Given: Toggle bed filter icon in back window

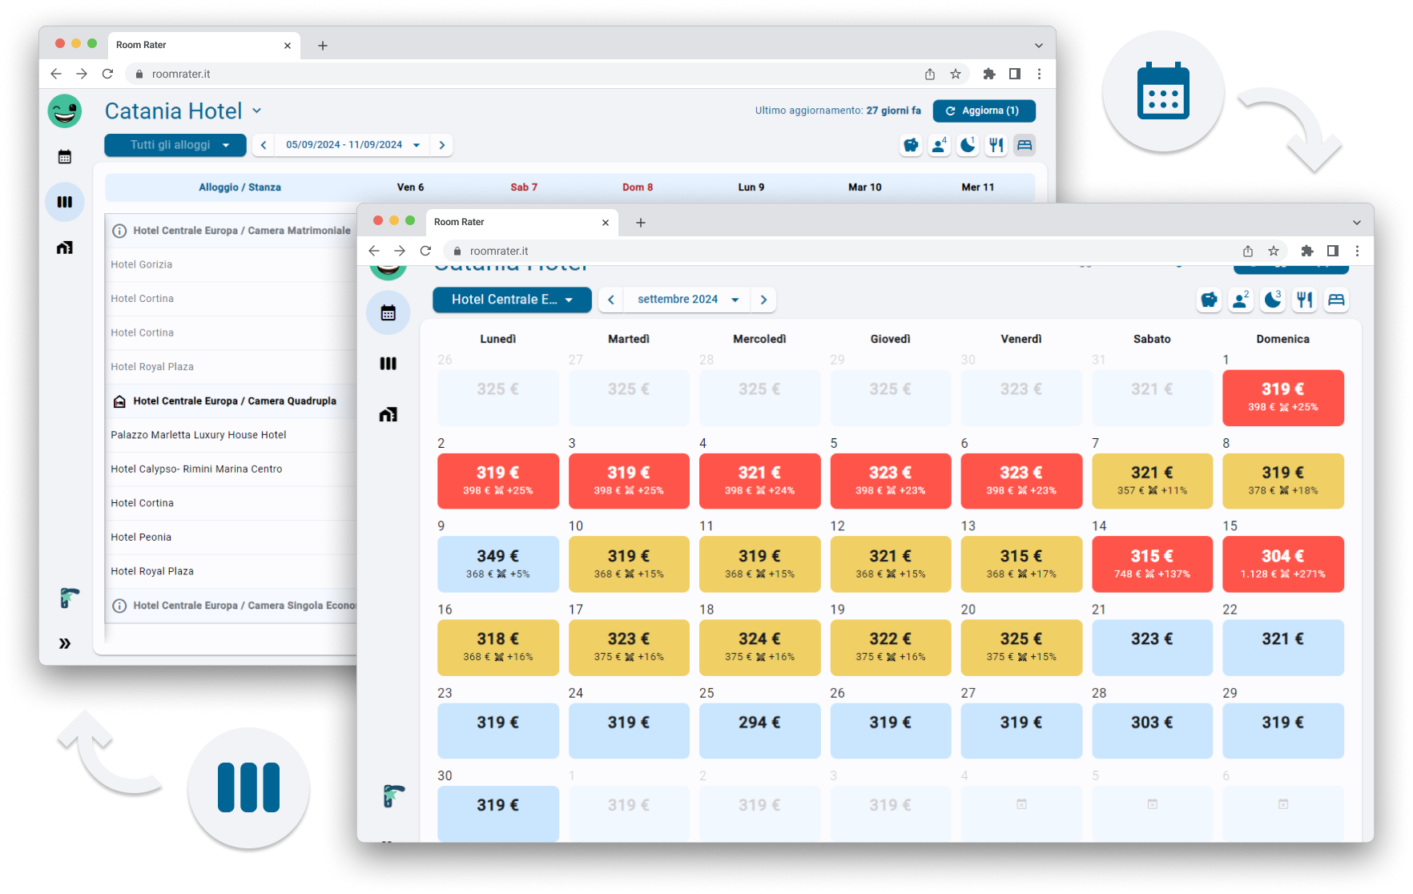Looking at the screenshot, I should (x=1025, y=145).
